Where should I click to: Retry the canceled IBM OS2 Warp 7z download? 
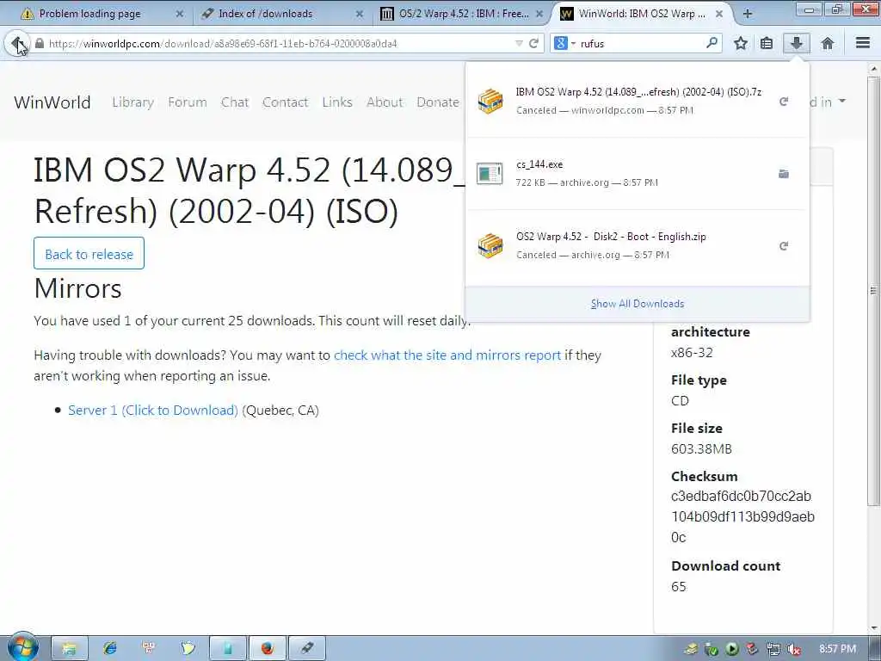(784, 102)
